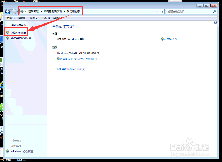The width and height of the screenshot is (222, 162).
Task: Click 设置备份(S) link
Action: pos(171,39)
